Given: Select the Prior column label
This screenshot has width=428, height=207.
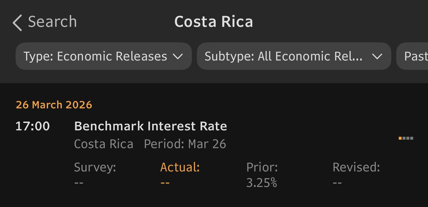Looking at the screenshot, I should (262, 167).
